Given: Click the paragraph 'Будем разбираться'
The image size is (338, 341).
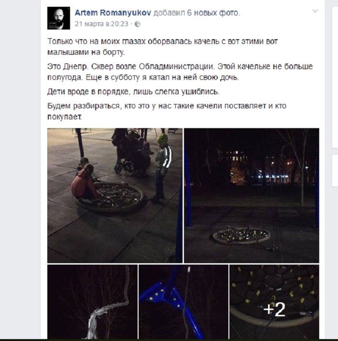Looking at the screenshot, I should [x=167, y=111].
